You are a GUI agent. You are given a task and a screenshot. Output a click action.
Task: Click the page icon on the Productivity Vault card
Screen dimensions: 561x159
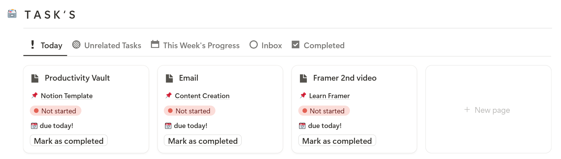35,78
